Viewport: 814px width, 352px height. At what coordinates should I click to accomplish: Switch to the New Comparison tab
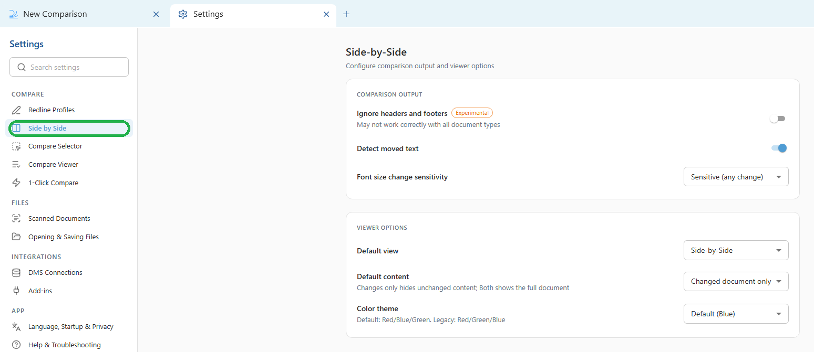pyautogui.click(x=85, y=14)
